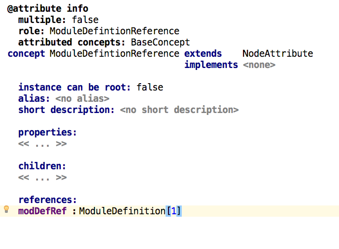Screen dimensions: 339x249
Task: Toggle the multiple false value
Action: point(85,20)
